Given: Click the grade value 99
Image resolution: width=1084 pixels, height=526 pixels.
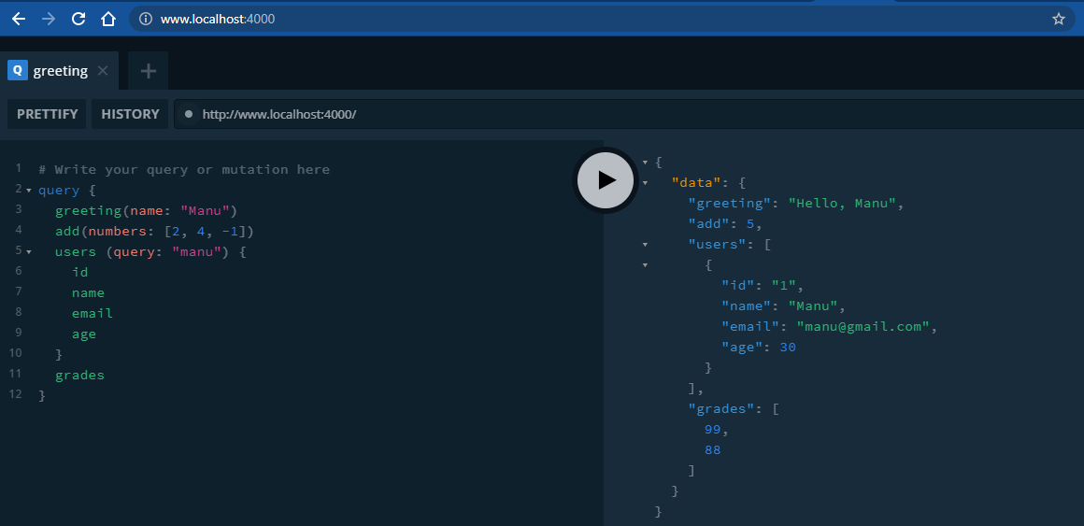Looking at the screenshot, I should click(713, 430).
